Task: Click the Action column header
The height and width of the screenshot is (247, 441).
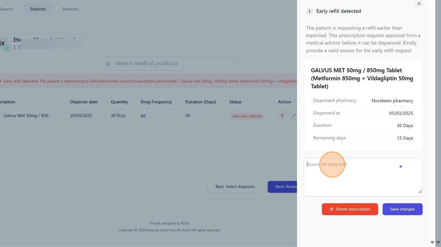Action: 284,102
